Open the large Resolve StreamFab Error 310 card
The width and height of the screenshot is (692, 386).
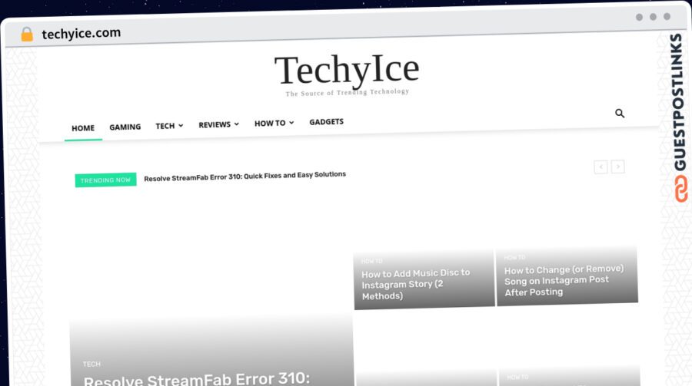(197, 379)
